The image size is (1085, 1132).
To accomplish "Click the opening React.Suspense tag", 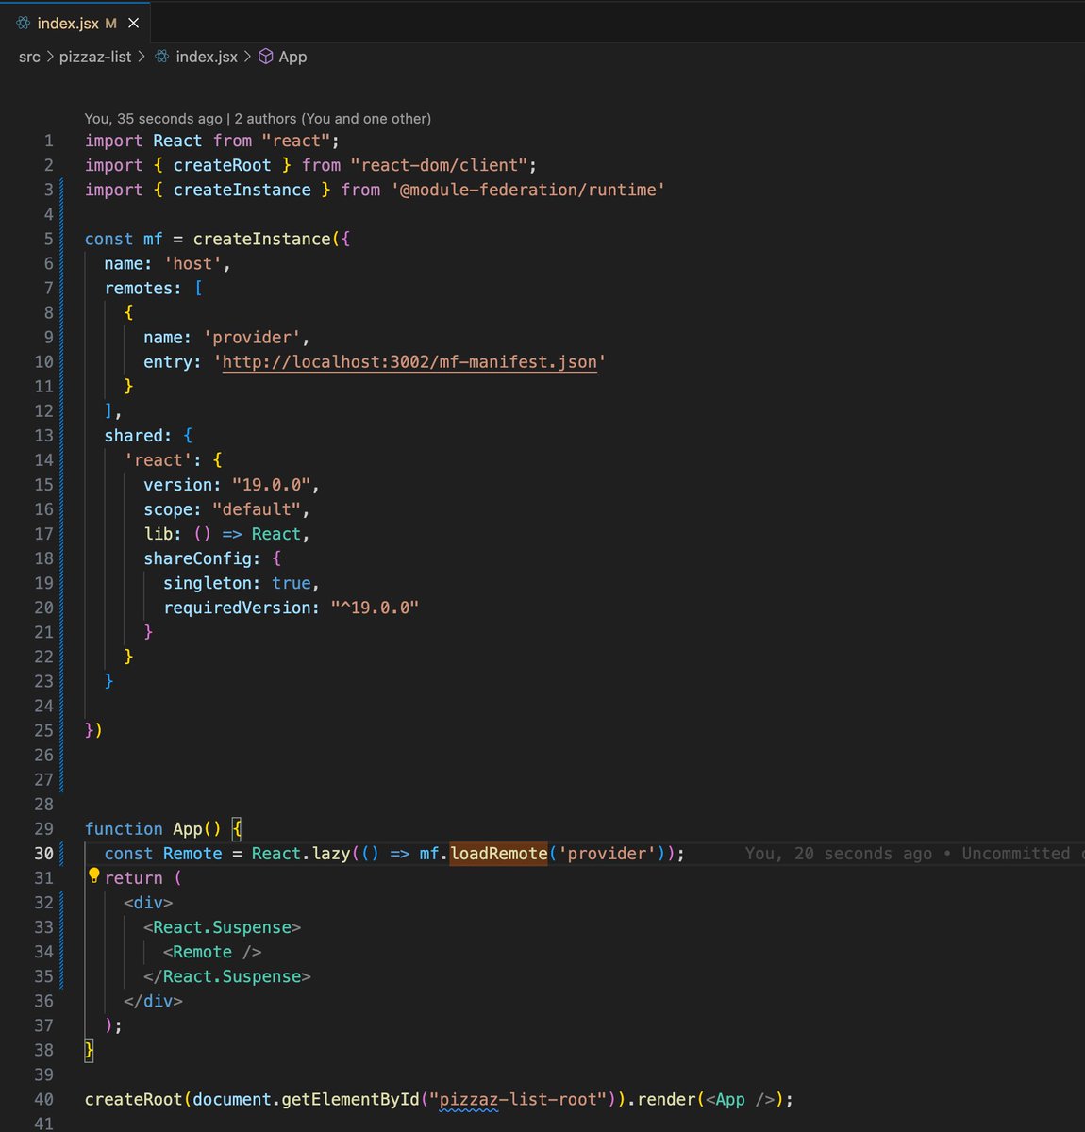I will point(222,927).
